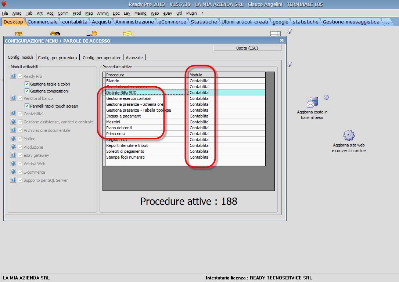Select the Distinte RiBa/RID procedure row
Image resolution: width=399 pixels, height=282 pixels.
185,93
